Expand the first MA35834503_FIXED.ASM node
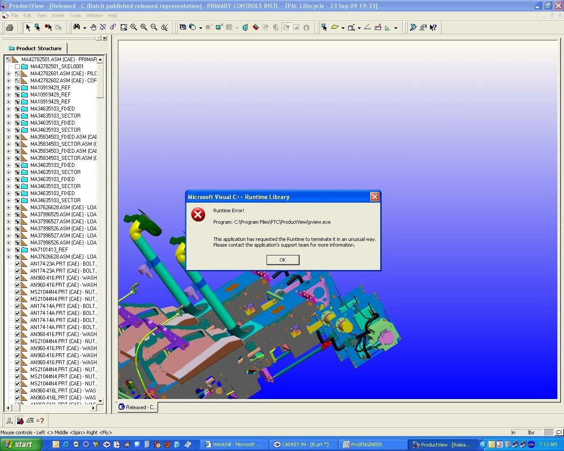 8,137
